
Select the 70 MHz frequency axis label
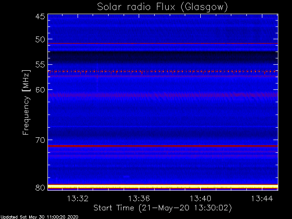click(x=40, y=140)
